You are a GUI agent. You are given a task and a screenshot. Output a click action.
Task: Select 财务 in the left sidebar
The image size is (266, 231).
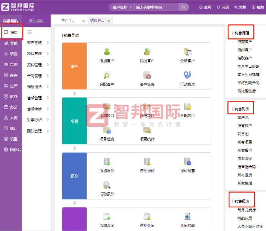click(11, 97)
